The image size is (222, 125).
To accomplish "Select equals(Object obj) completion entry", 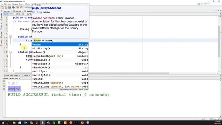I will click(x=60, y=56).
